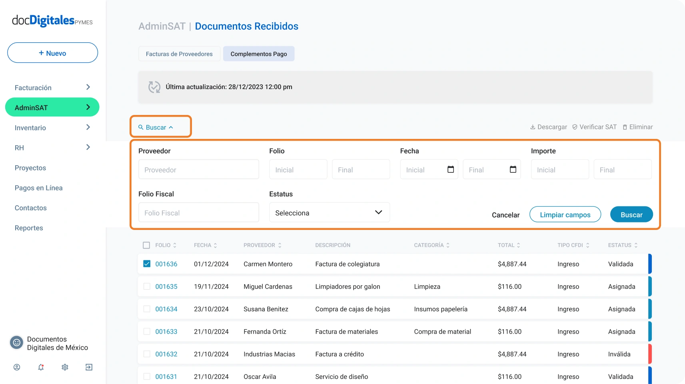Select the Complementos Pago tab
This screenshot has height=384, width=685.
click(259, 54)
